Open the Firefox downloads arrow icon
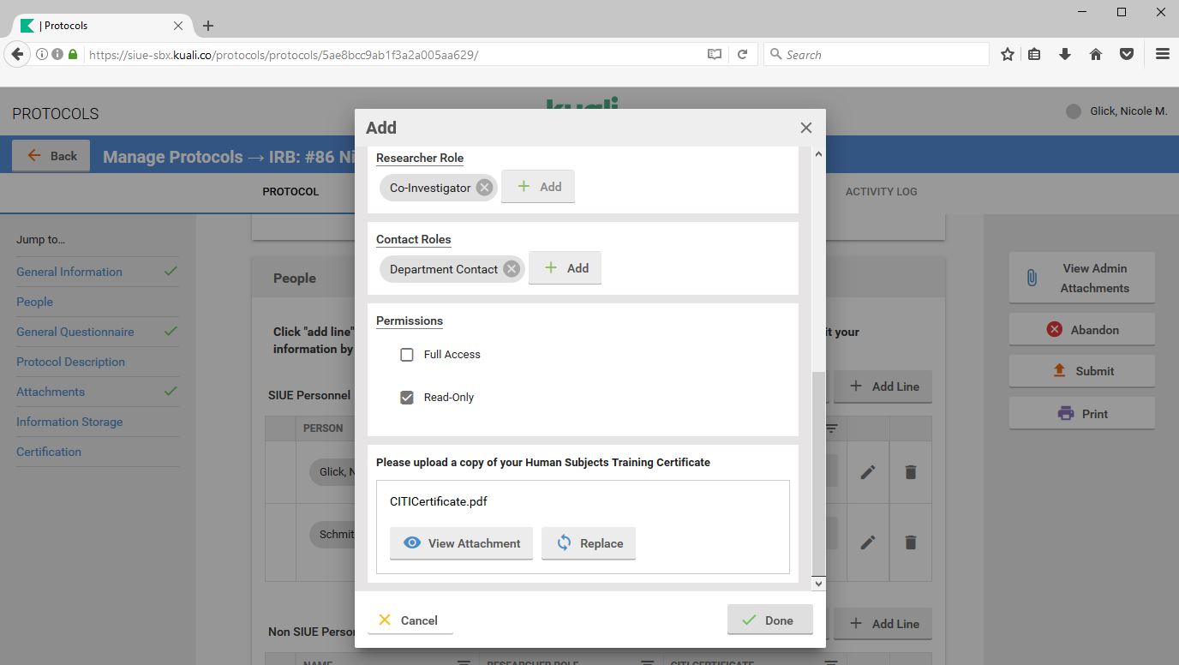The height and width of the screenshot is (665, 1179). (x=1065, y=54)
